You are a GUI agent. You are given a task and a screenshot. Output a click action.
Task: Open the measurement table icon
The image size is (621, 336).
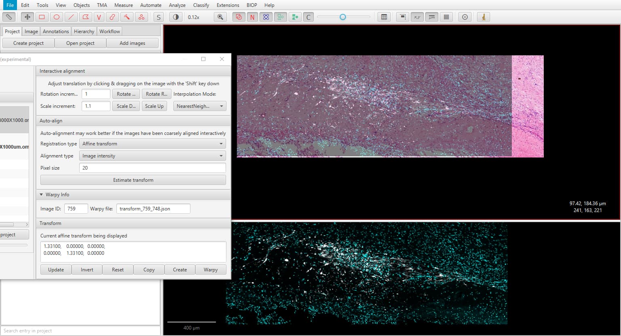(384, 17)
